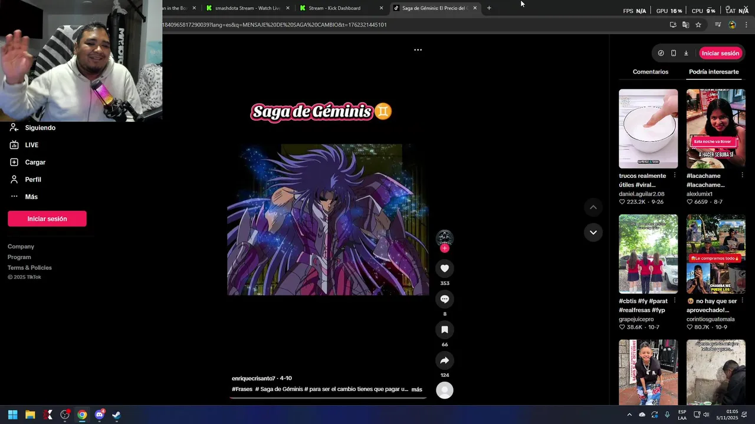Click #Frases hashtag in caption
The image size is (755, 424).
tap(242, 389)
